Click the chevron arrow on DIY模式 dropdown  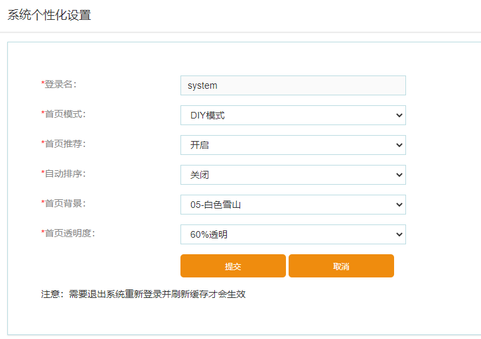399,115
